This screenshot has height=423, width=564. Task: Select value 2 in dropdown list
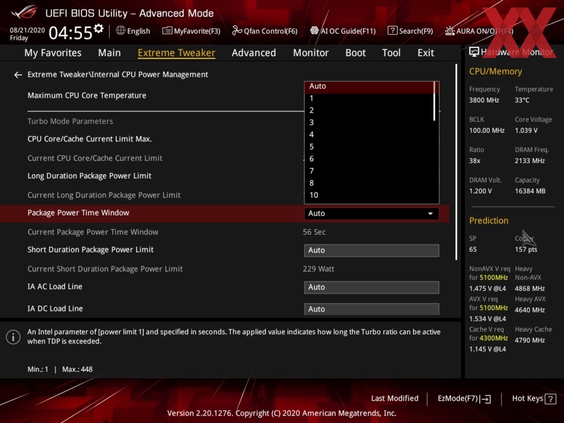tap(369, 110)
